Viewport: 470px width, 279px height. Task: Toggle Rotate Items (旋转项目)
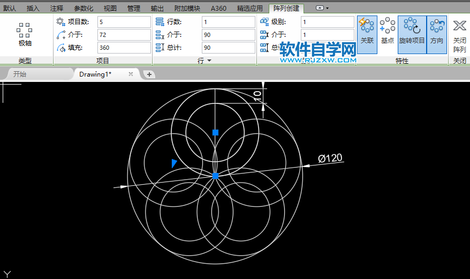point(412,35)
